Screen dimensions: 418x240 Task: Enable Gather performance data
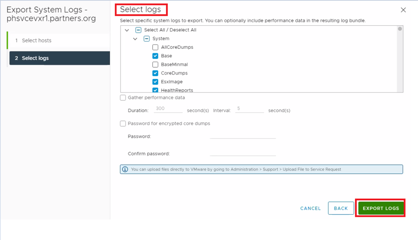pos(123,98)
